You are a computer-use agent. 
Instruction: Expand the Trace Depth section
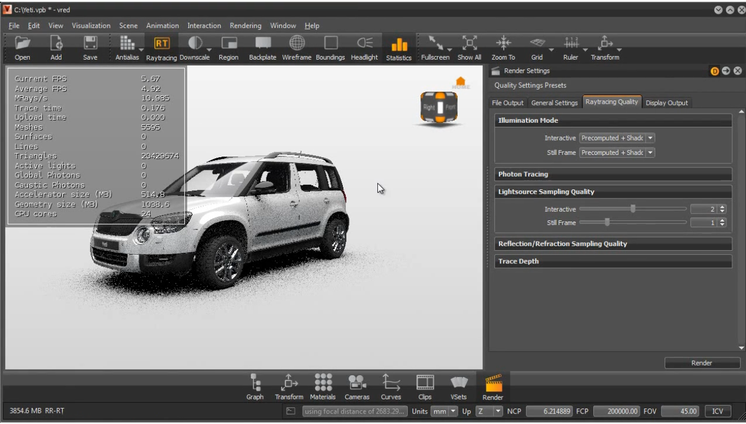pyautogui.click(x=613, y=262)
